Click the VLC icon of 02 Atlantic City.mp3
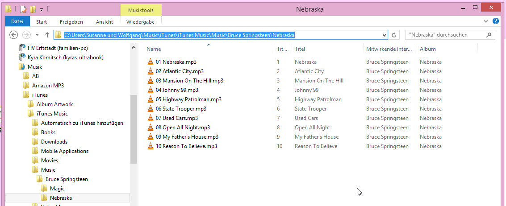The height and width of the screenshot is (206, 506). coord(151,71)
